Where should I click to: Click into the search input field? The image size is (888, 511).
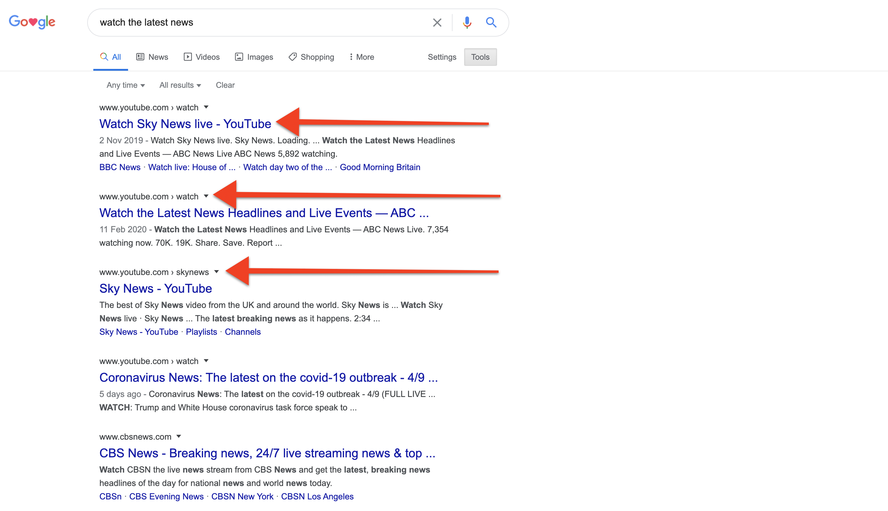coord(260,23)
